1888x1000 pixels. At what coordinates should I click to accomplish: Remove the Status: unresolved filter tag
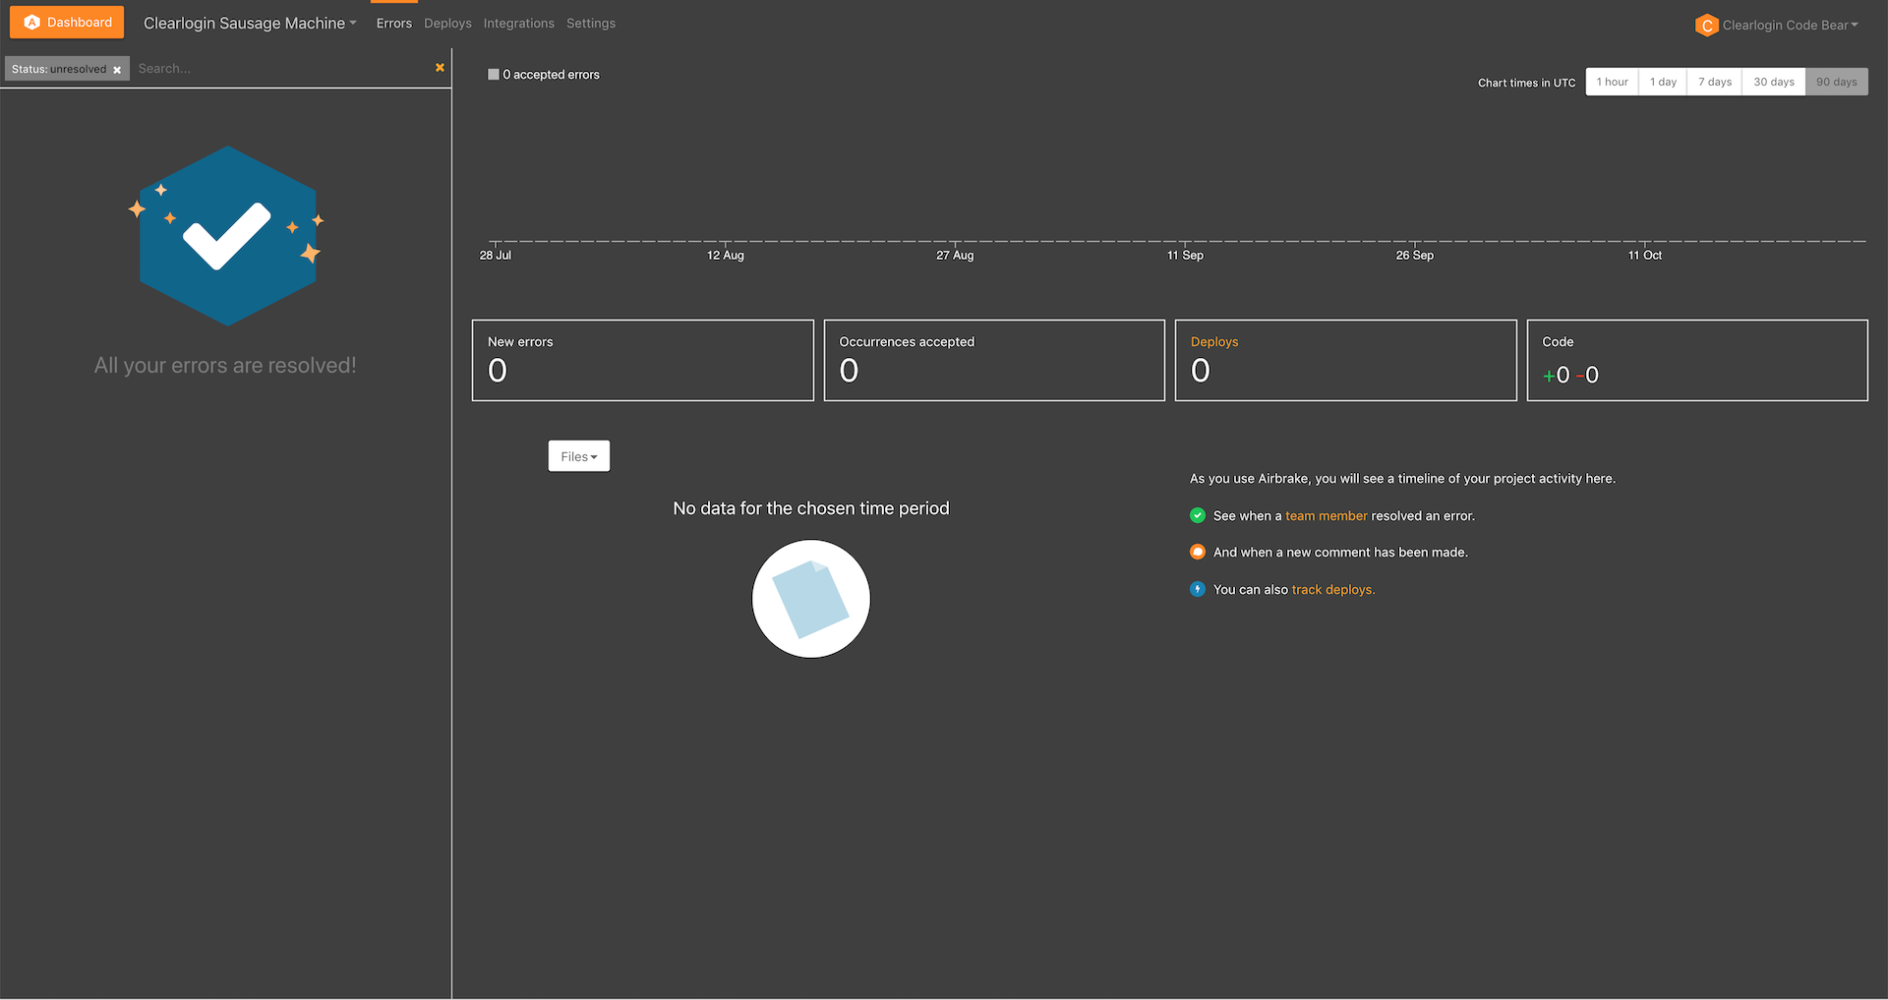point(117,70)
